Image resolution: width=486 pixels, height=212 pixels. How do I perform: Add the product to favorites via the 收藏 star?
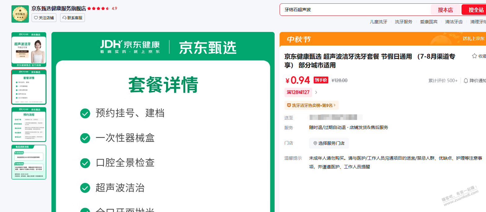(479, 56)
